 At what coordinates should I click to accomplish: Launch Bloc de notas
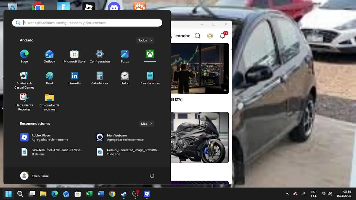click(x=150, y=78)
